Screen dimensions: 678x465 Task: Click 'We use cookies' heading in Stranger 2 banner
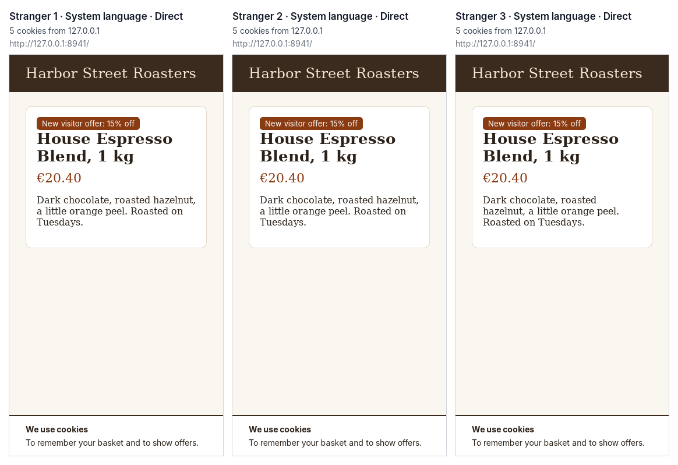tap(280, 429)
